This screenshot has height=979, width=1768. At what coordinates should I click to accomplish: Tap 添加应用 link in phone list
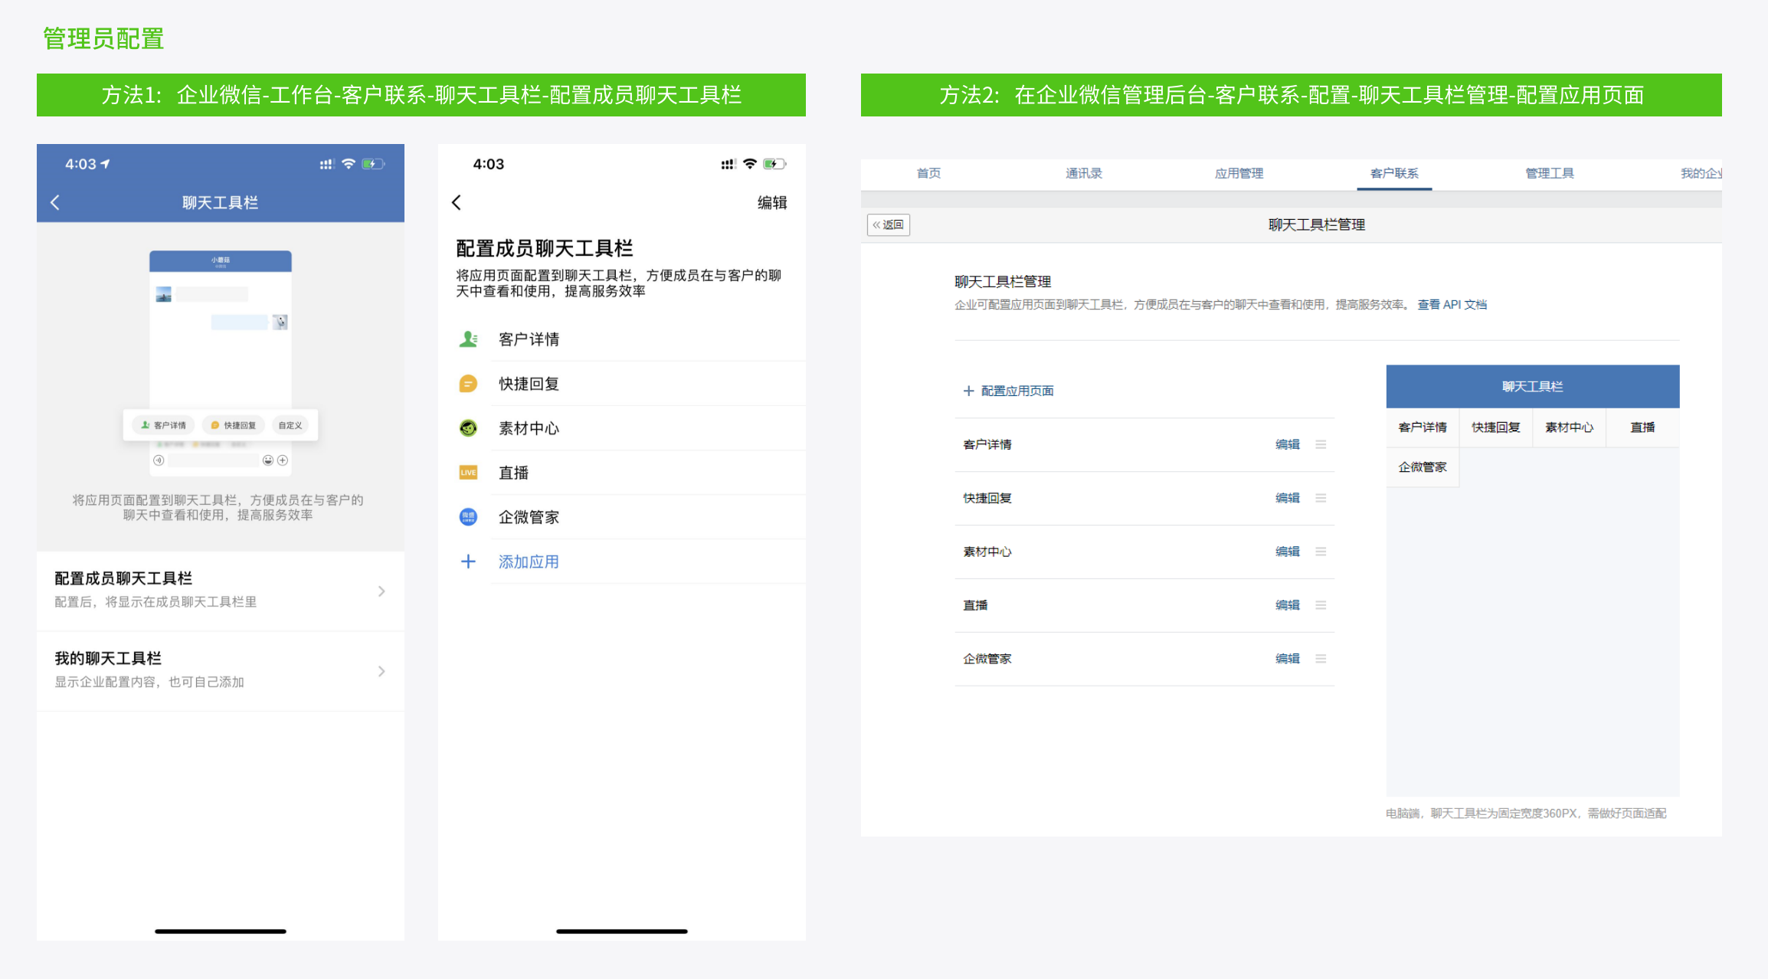click(x=529, y=562)
